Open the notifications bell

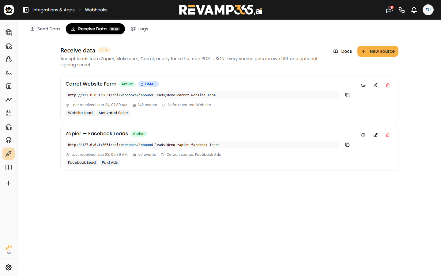click(x=414, y=10)
